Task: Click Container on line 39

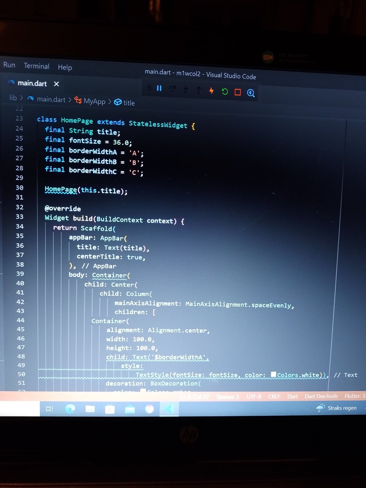Action: pos(109,275)
